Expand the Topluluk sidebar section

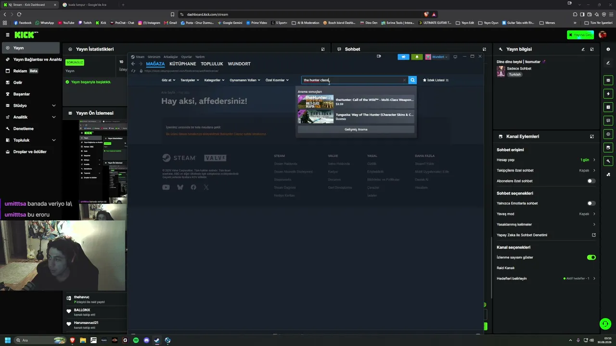30,140
